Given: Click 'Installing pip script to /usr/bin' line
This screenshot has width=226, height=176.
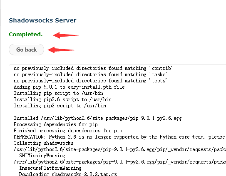Looking at the screenshot, I should (58, 93).
